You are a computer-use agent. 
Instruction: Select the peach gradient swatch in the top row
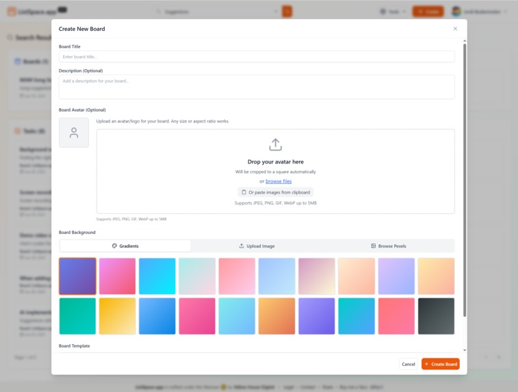[x=357, y=276]
